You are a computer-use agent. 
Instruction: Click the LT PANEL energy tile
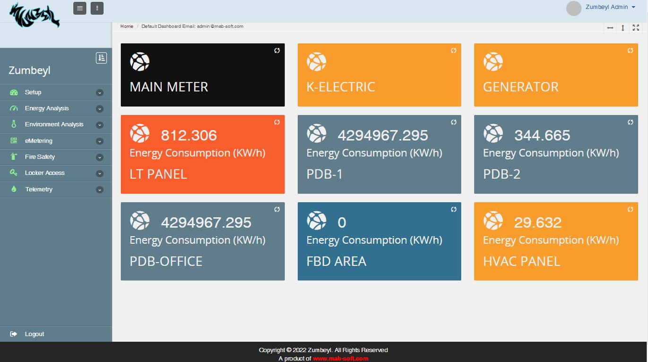202,154
